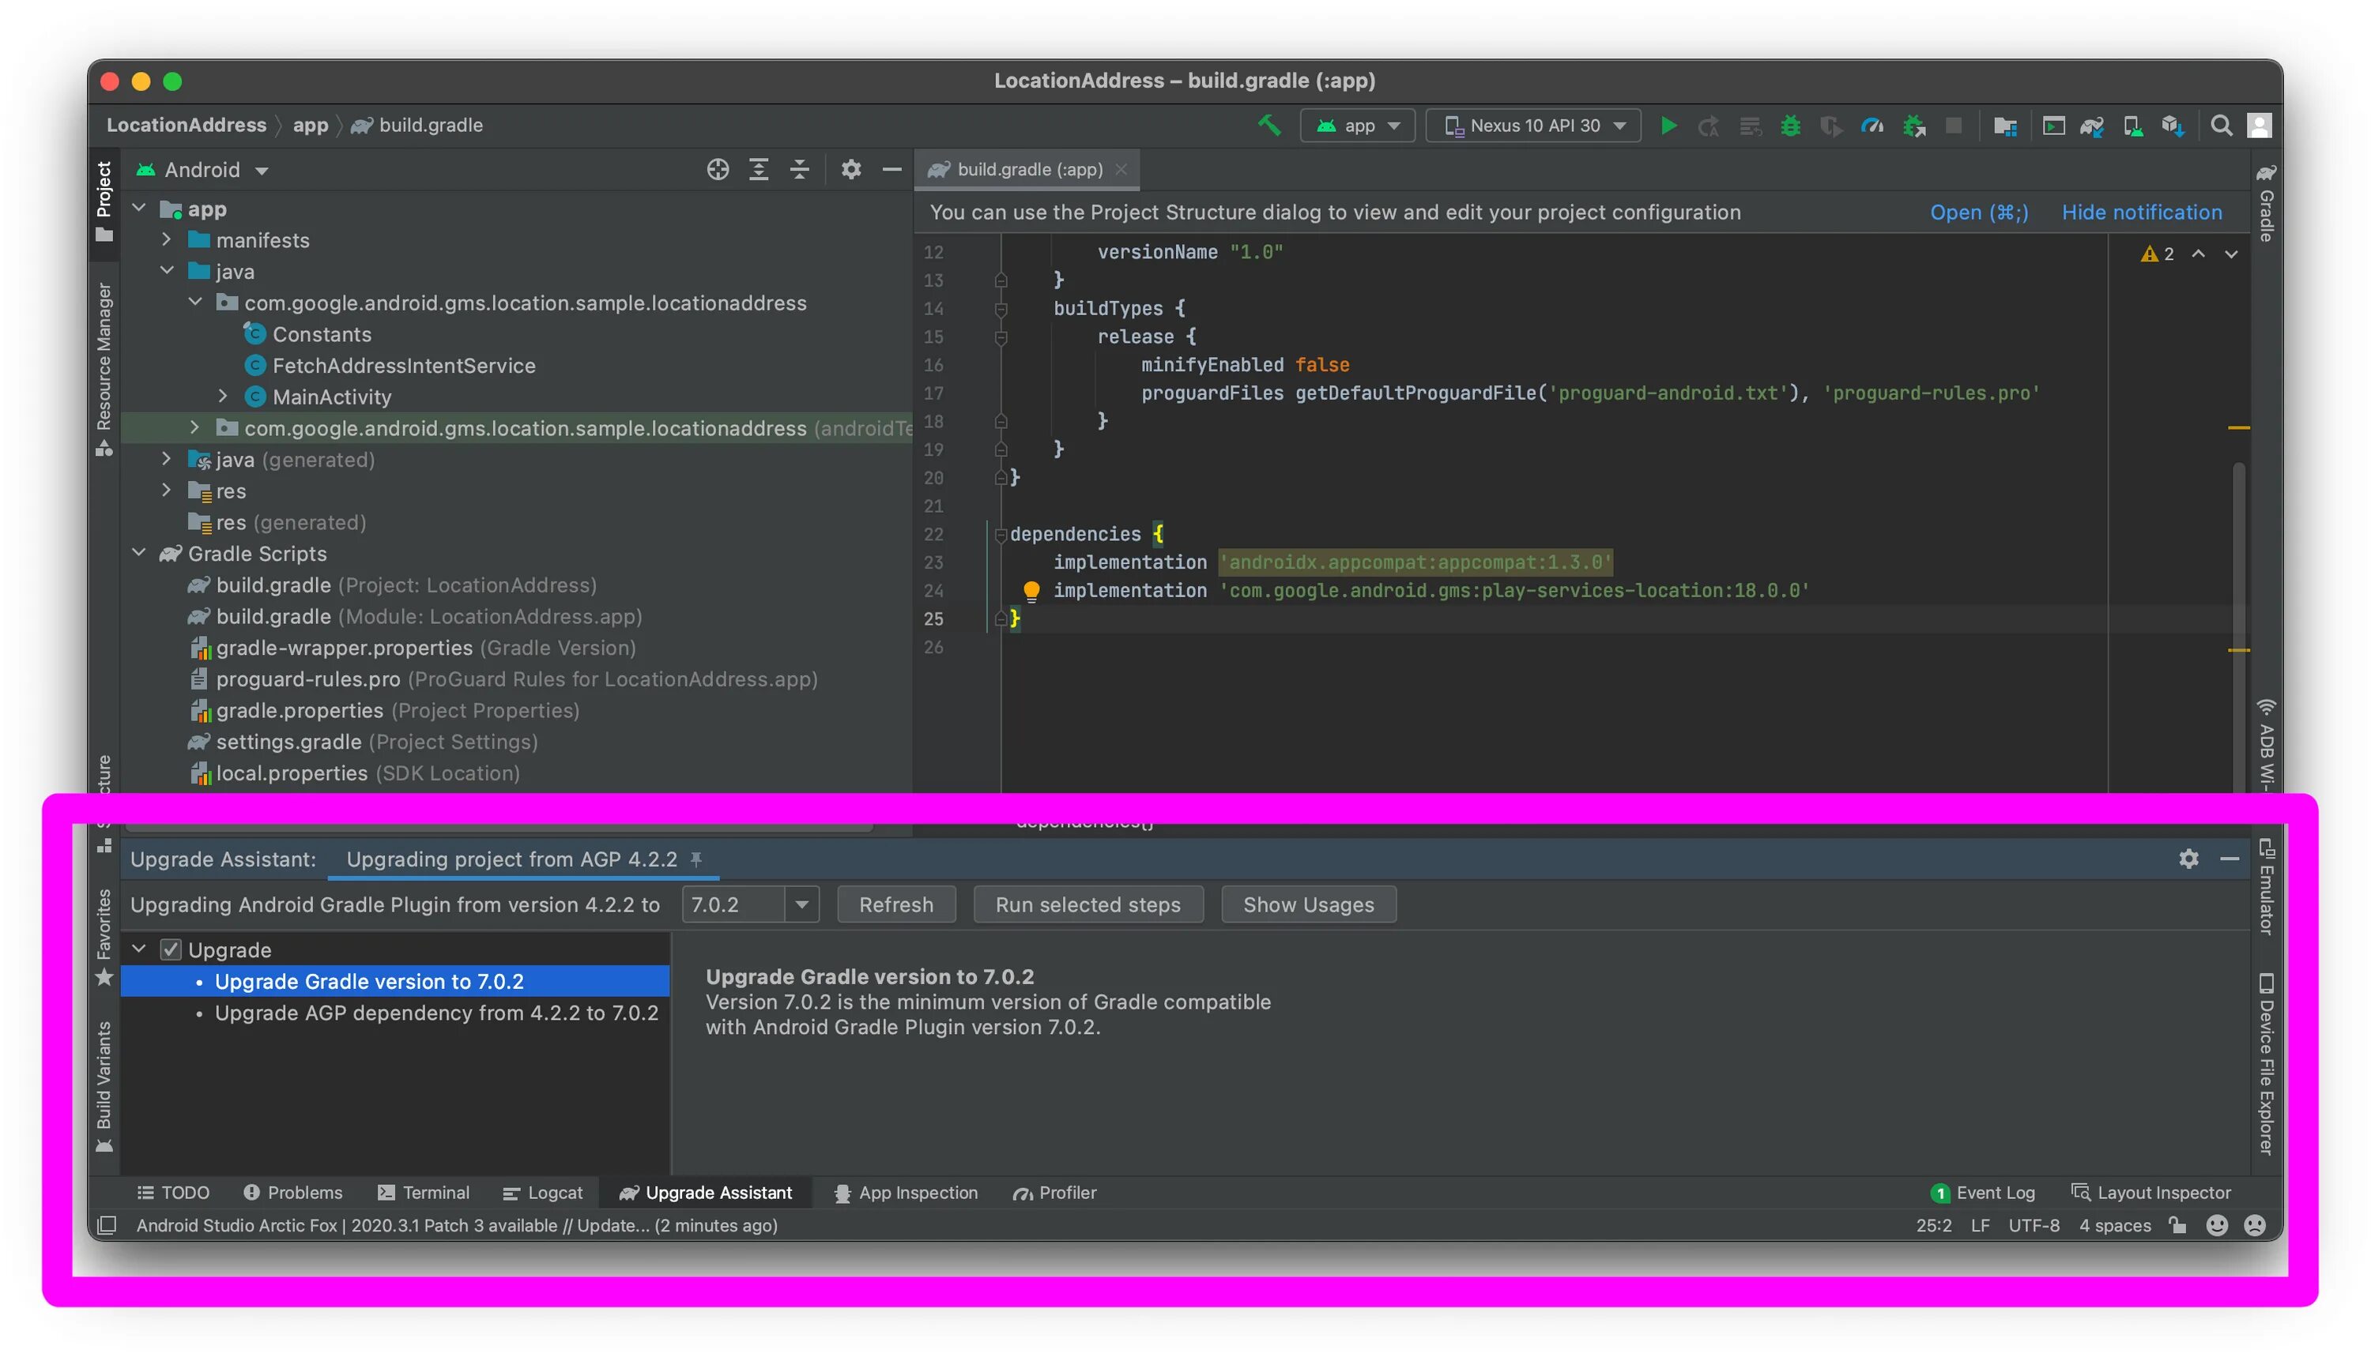This screenshot has width=2371, height=1357.
Task: Toggle the Upgrade checkbox
Action: 170,949
